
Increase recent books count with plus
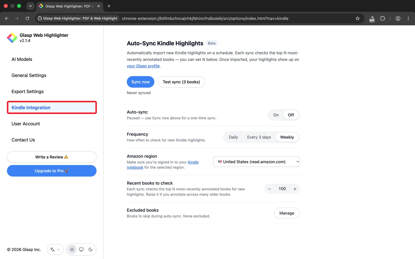pyautogui.click(x=295, y=189)
